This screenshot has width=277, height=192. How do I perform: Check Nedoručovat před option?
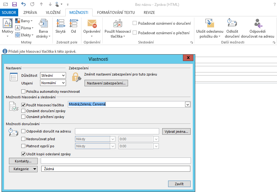point(23,139)
